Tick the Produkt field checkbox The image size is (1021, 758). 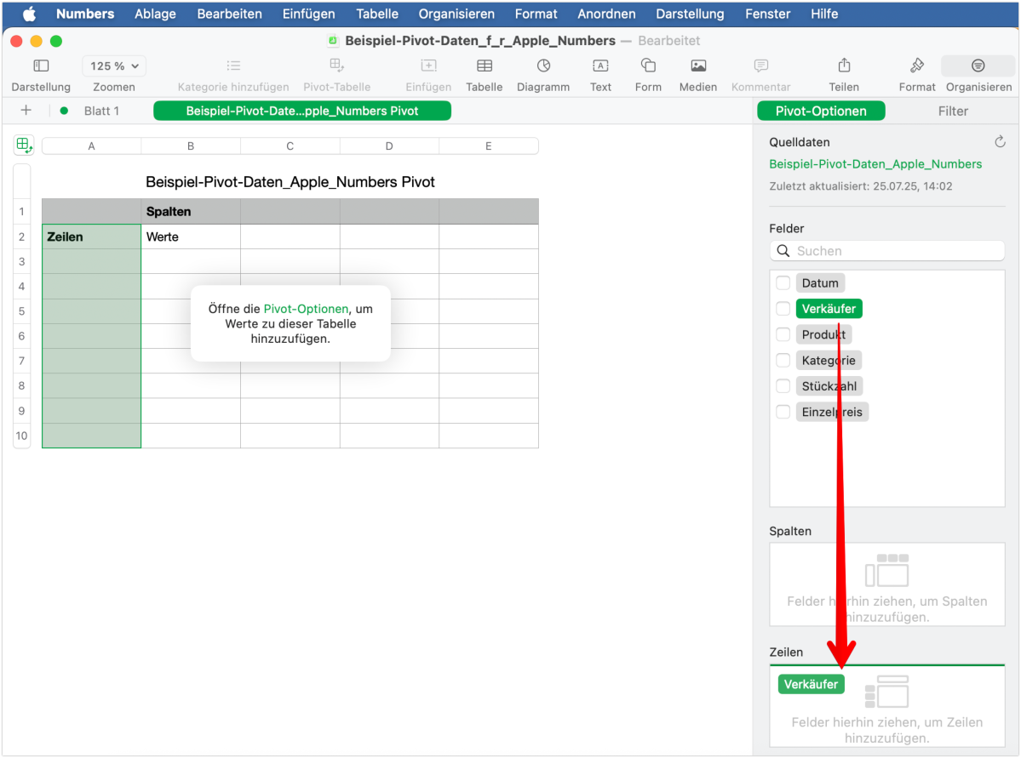[783, 334]
